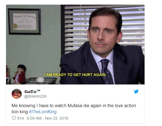Open the GaTo profile avatar picture
The height and width of the screenshot is (126, 162).
point(16,94)
